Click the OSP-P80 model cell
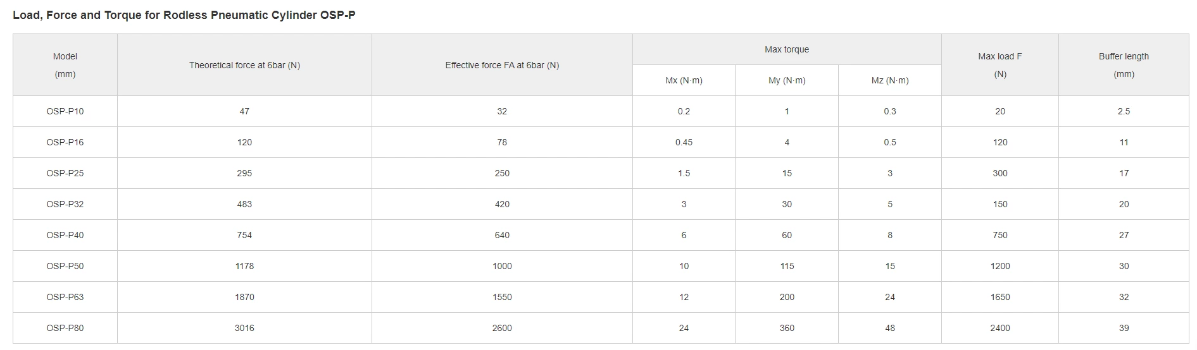1197x350 pixels. tap(65, 328)
